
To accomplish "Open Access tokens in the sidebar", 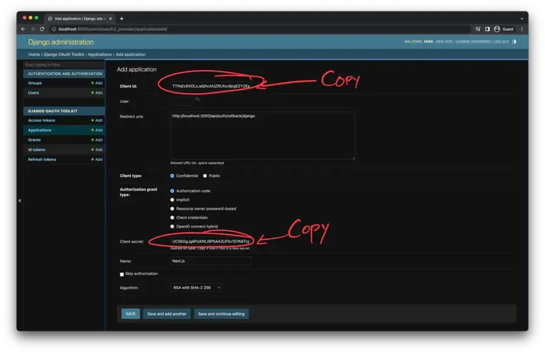I will [x=41, y=121].
